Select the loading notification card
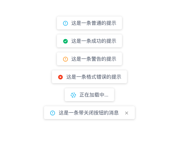Viewport: 176px width, 141px height. pos(89,95)
